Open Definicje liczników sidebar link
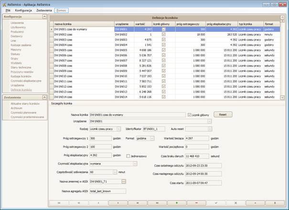This screenshot has height=210, width=289. [21, 90]
